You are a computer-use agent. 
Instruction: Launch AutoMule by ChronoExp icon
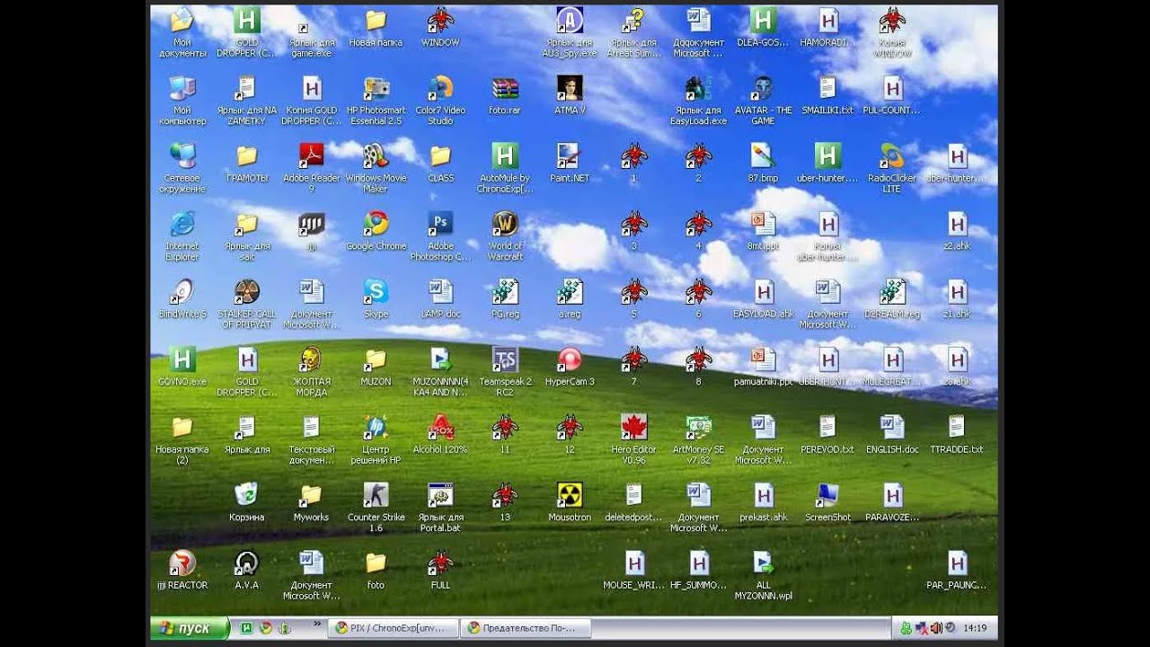tap(505, 168)
